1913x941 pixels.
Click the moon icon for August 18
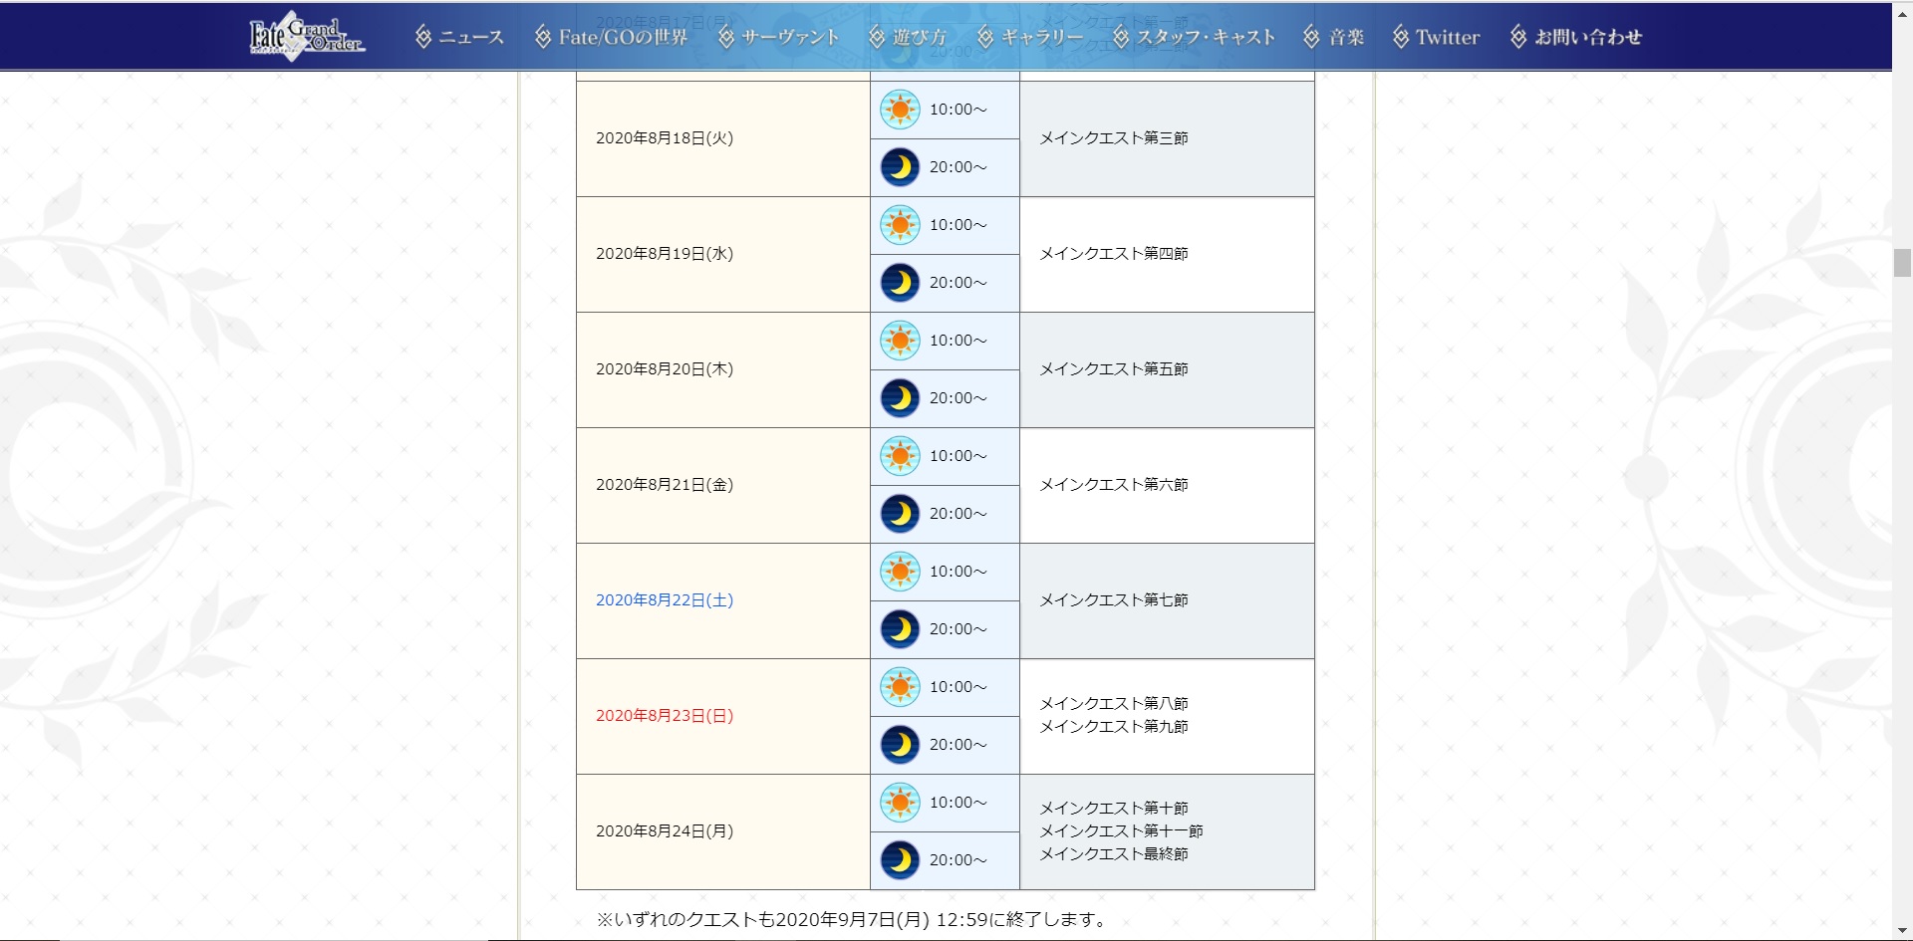899,167
